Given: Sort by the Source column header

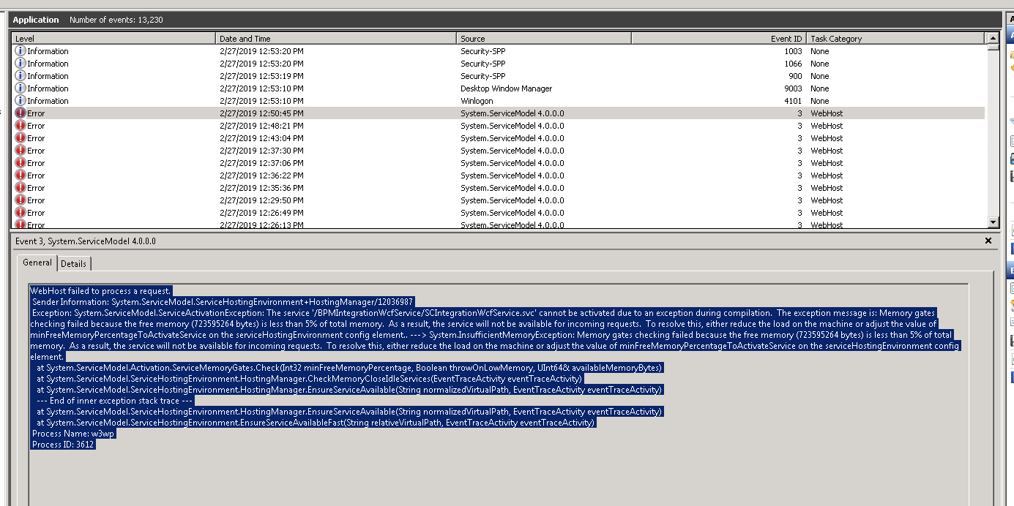Looking at the screenshot, I should [x=544, y=39].
